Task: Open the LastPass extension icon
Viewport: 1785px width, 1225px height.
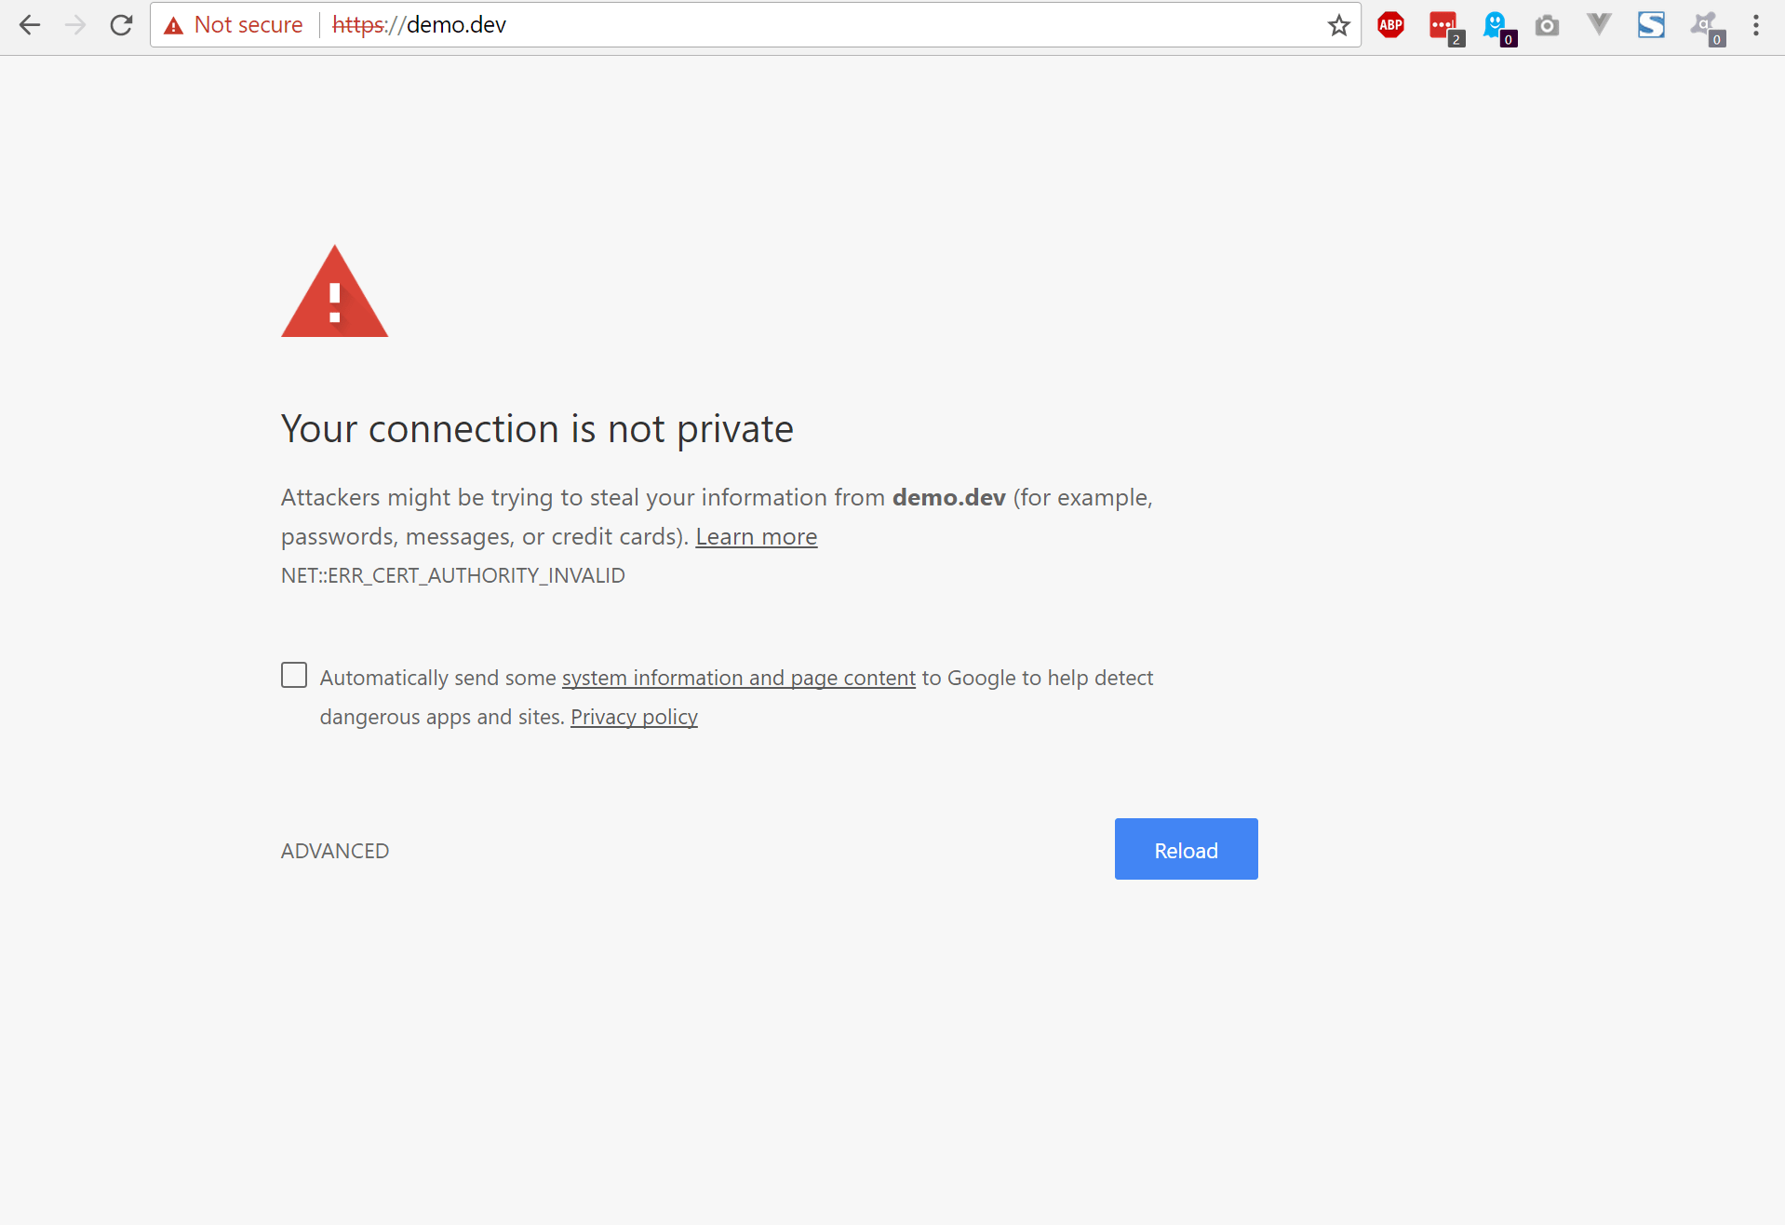Action: [x=1444, y=26]
